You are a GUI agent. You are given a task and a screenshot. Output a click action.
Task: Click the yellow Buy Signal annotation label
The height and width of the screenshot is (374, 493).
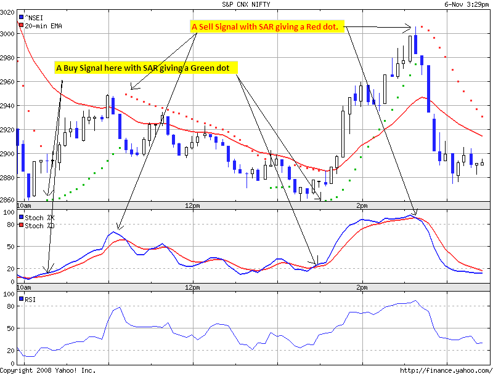146,68
